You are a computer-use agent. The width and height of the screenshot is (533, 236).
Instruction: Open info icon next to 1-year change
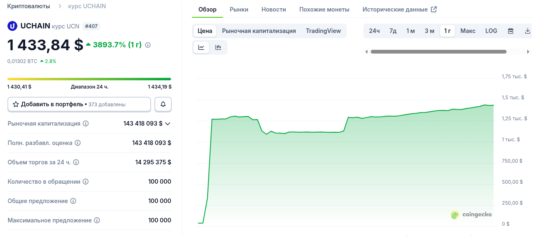pos(148,45)
